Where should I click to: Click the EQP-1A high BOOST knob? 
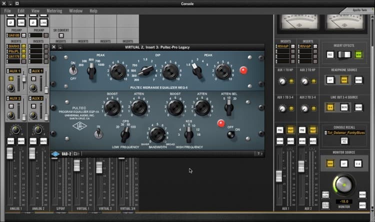[x=175, y=108]
